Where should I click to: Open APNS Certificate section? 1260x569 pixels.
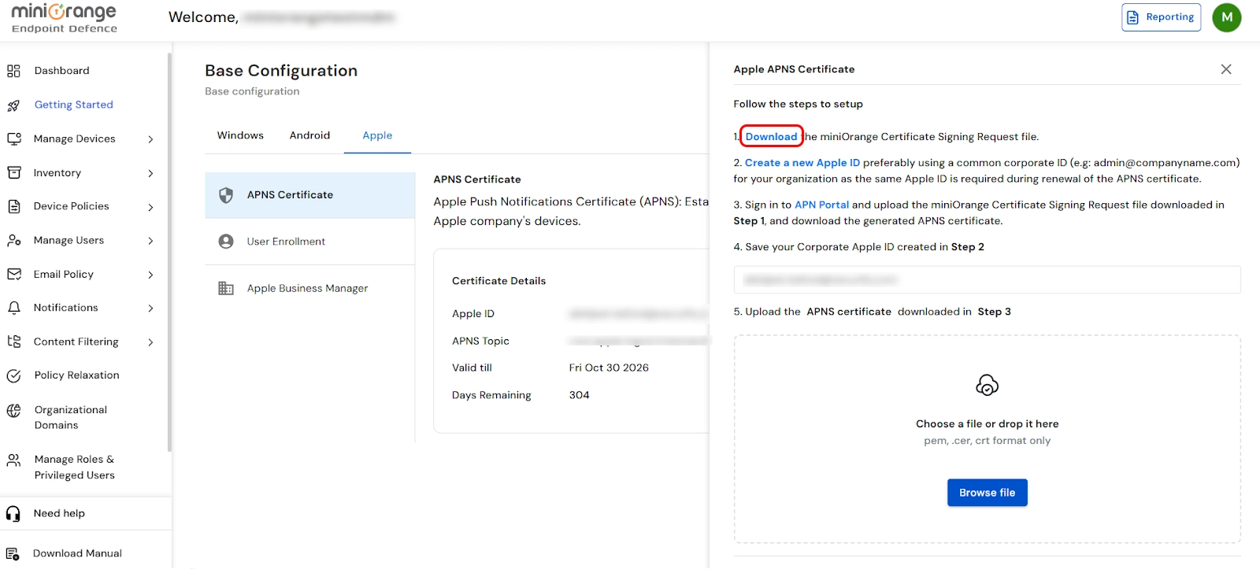[x=310, y=195]
